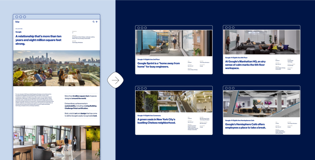Open the lobby photo with green wall

pyautogui.click(x=57, y=143)
